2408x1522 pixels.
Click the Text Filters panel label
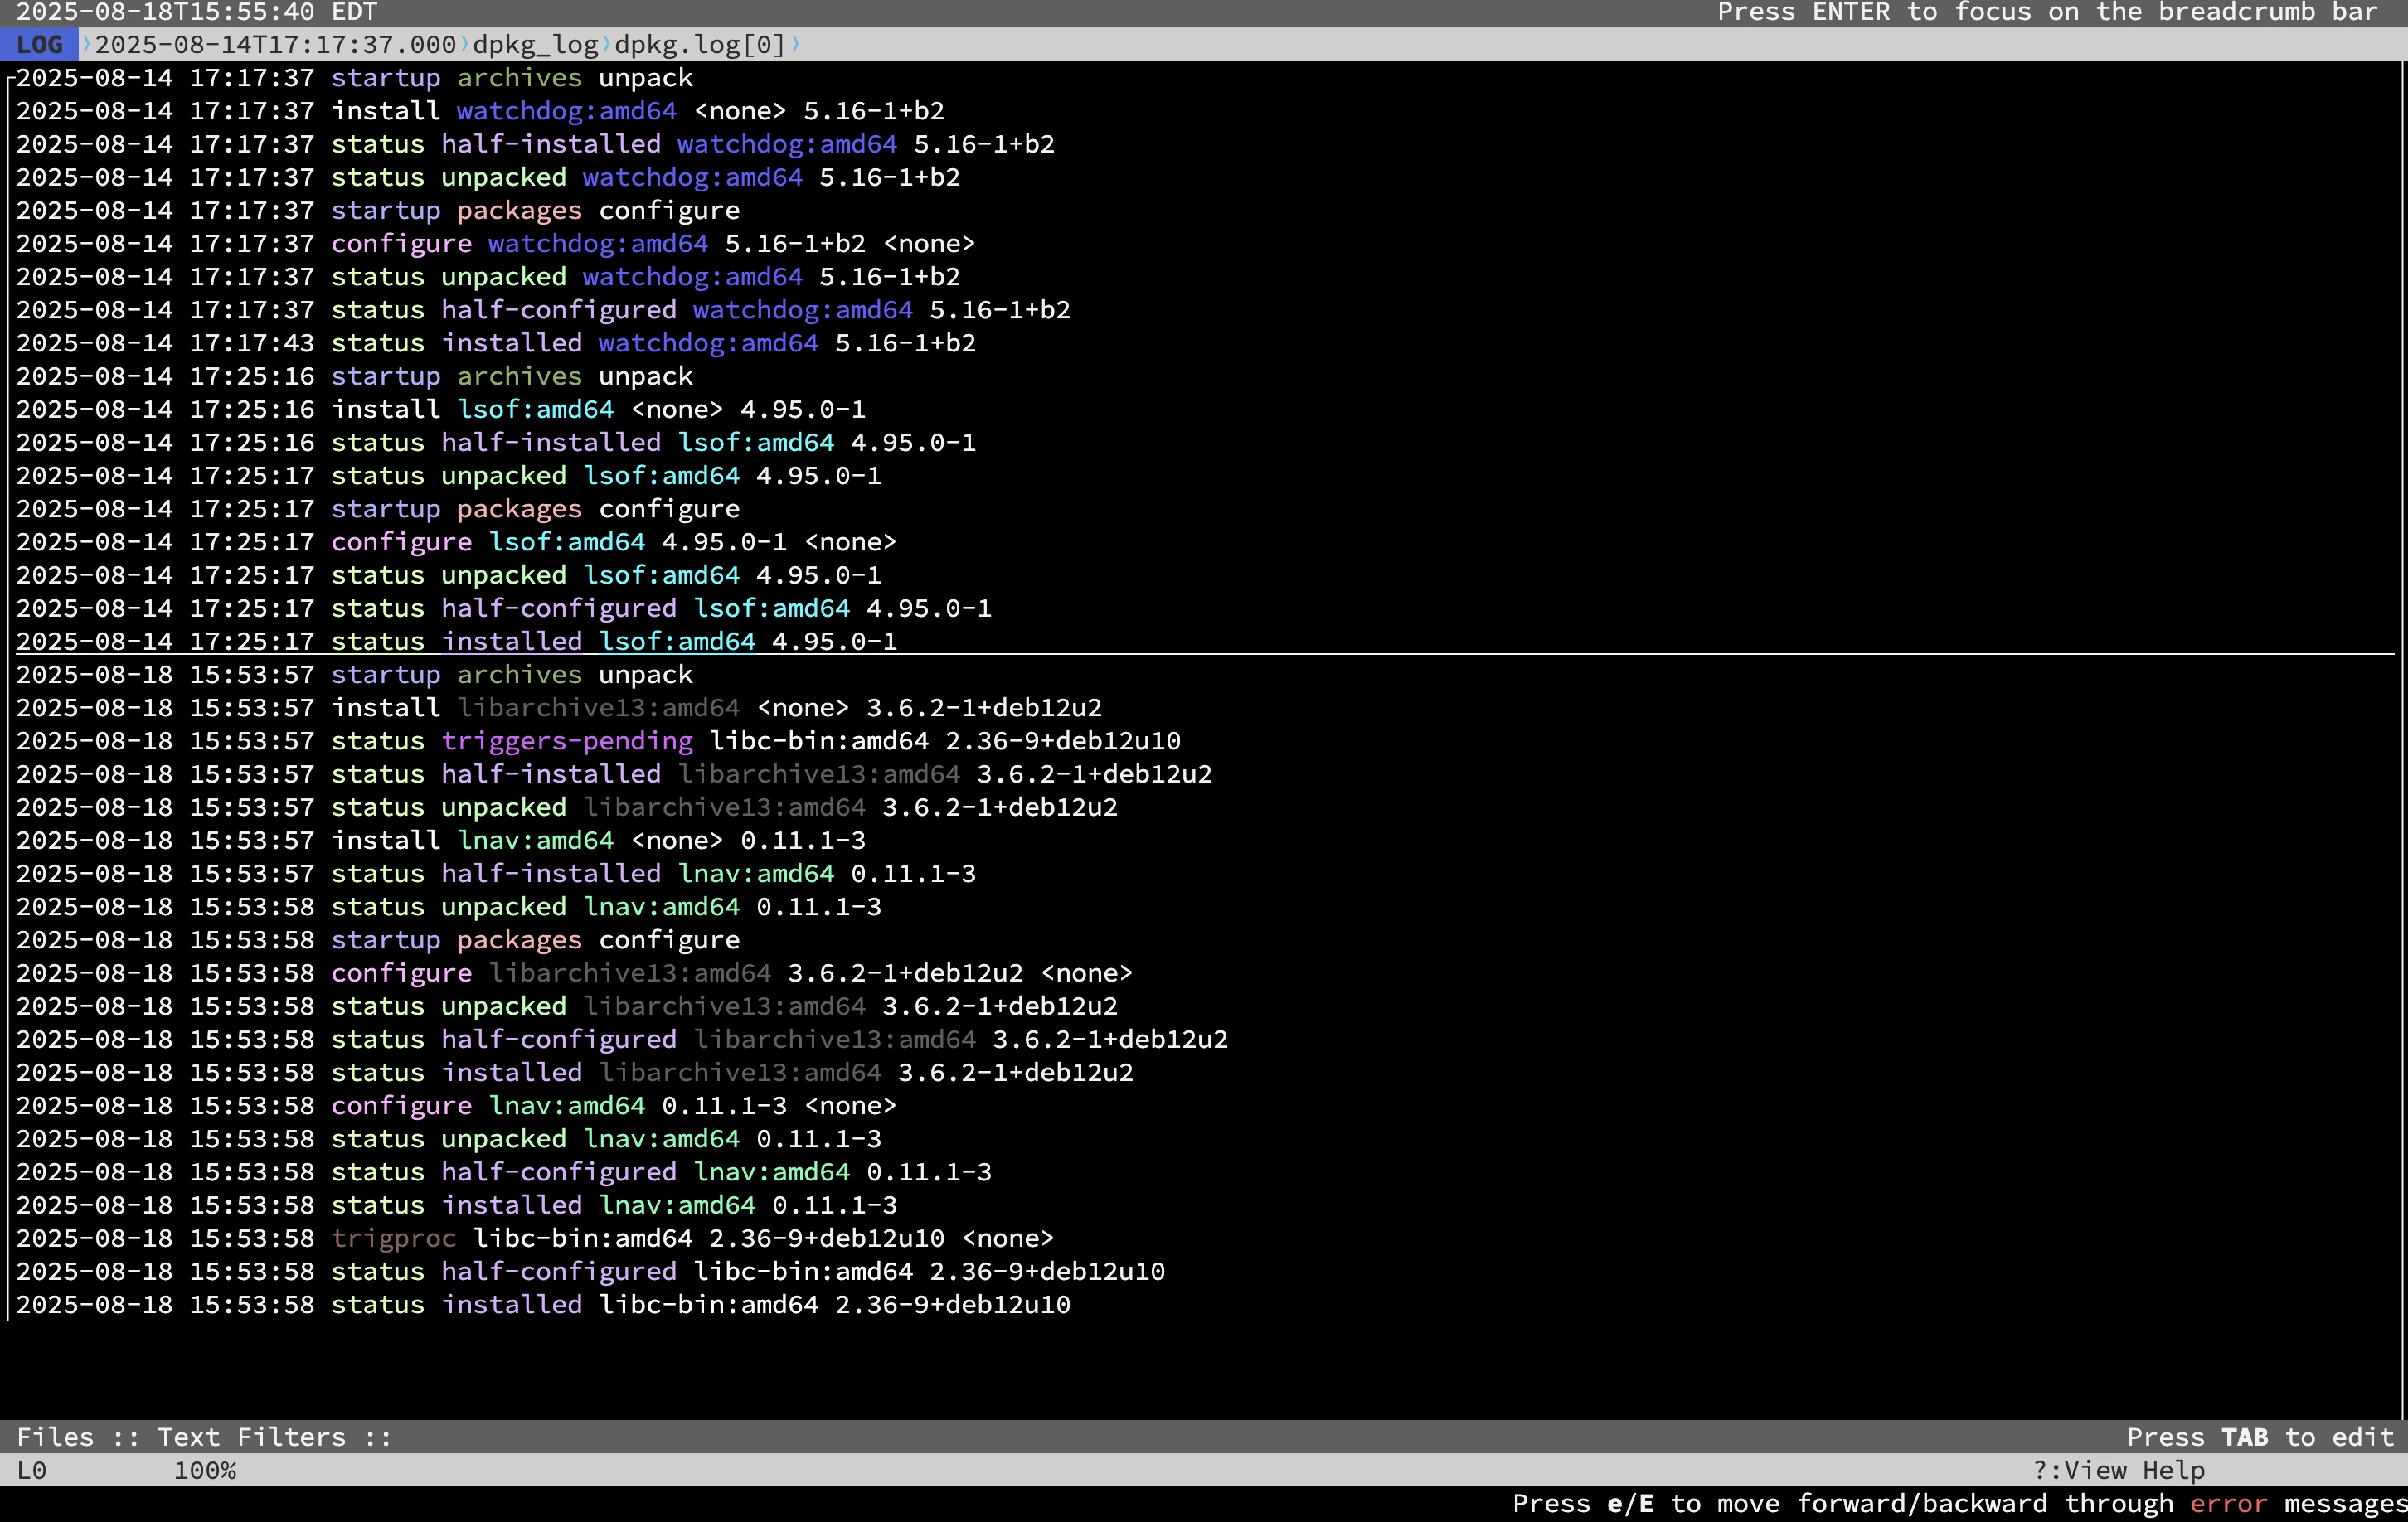coord(251,1437)
